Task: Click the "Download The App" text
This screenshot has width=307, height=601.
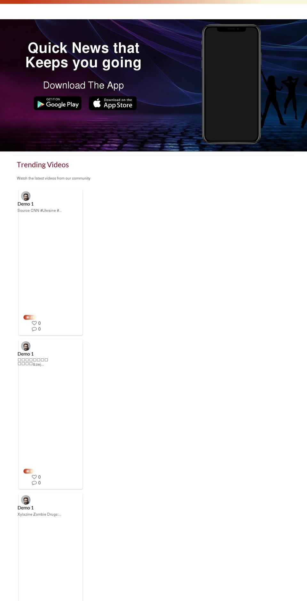Action: [x=83, y=85]
